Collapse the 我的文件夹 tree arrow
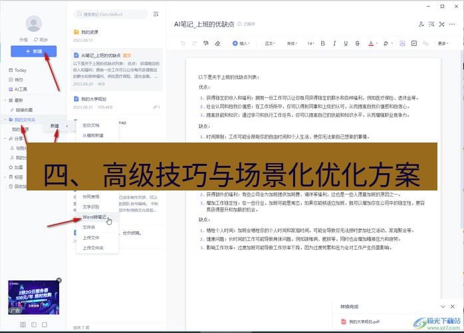464x333 pixels. click(5, 119)
